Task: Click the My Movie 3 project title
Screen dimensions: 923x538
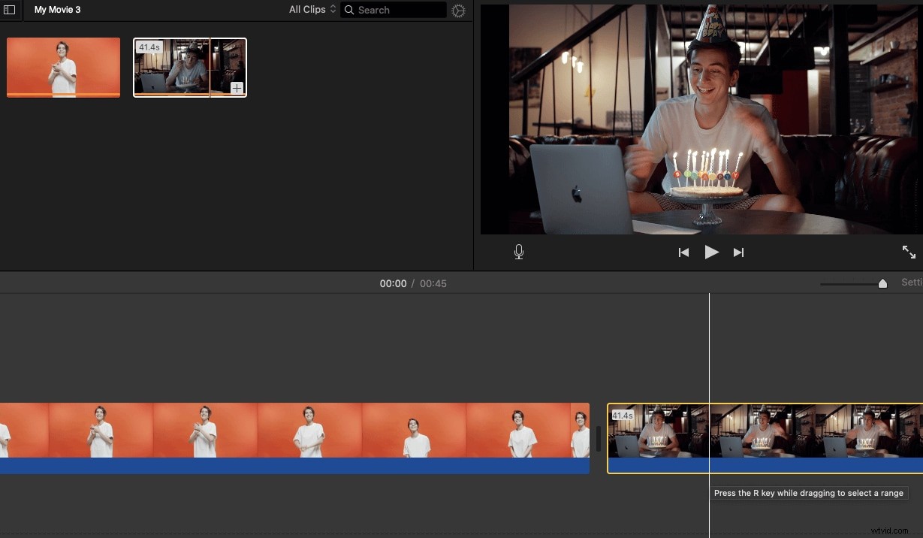Action: 58,10
